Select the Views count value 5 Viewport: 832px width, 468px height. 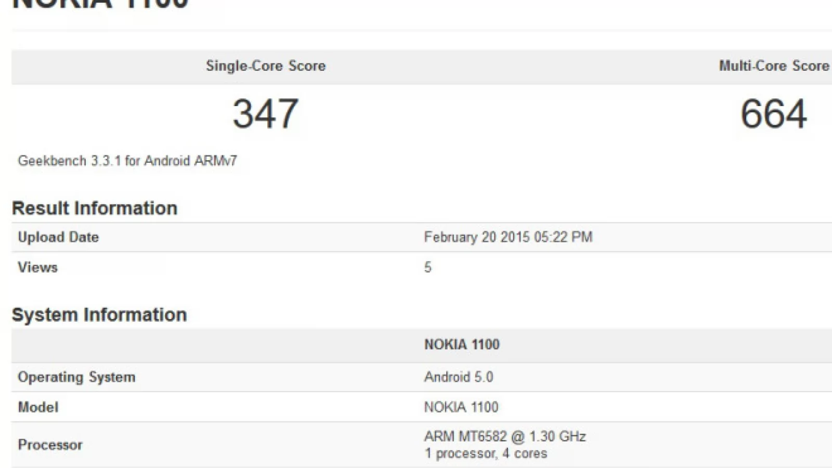[427, 267]
